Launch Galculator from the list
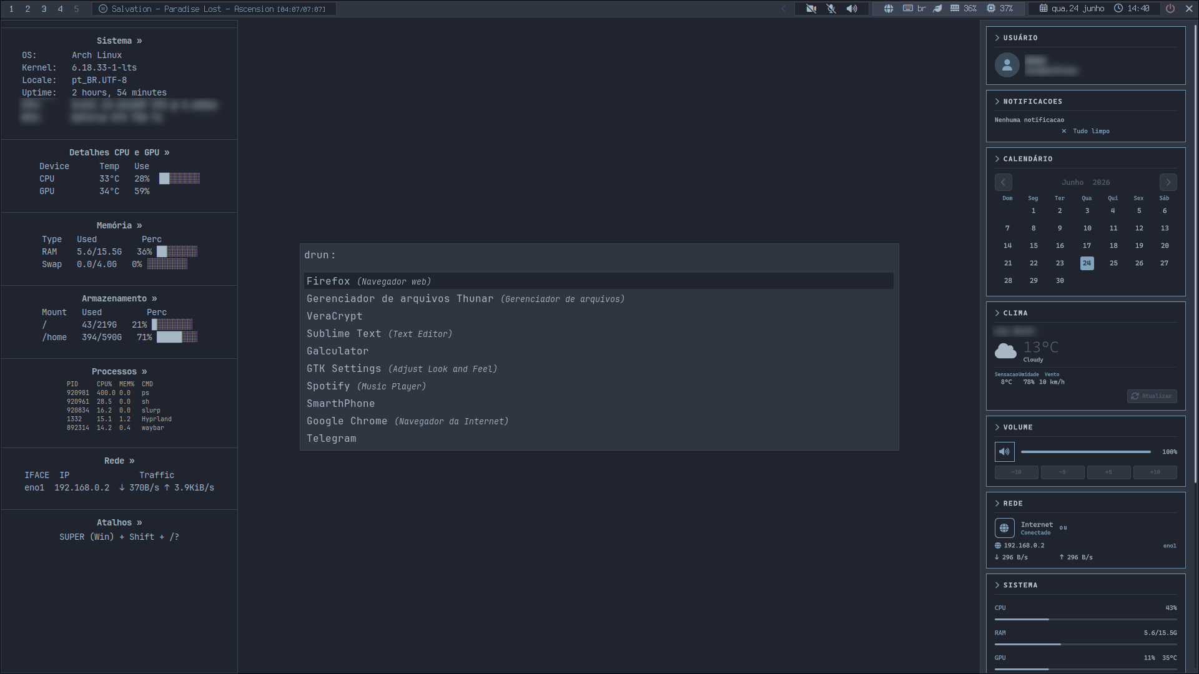 [599, 351]
